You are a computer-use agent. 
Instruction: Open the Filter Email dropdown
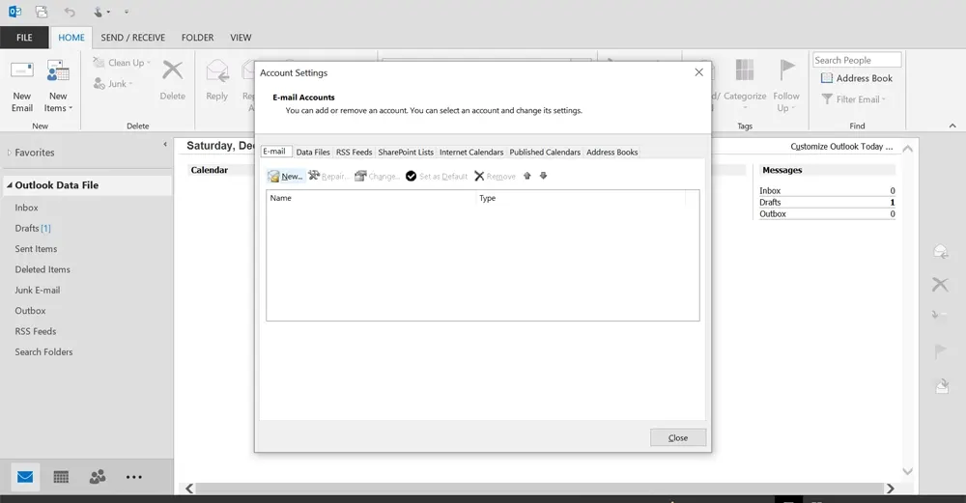(854, 99)
